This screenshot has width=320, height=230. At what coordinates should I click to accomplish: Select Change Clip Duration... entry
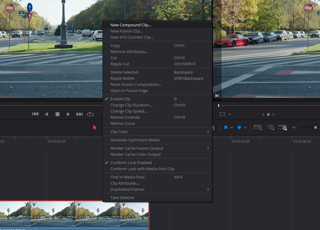click(157, 105)
